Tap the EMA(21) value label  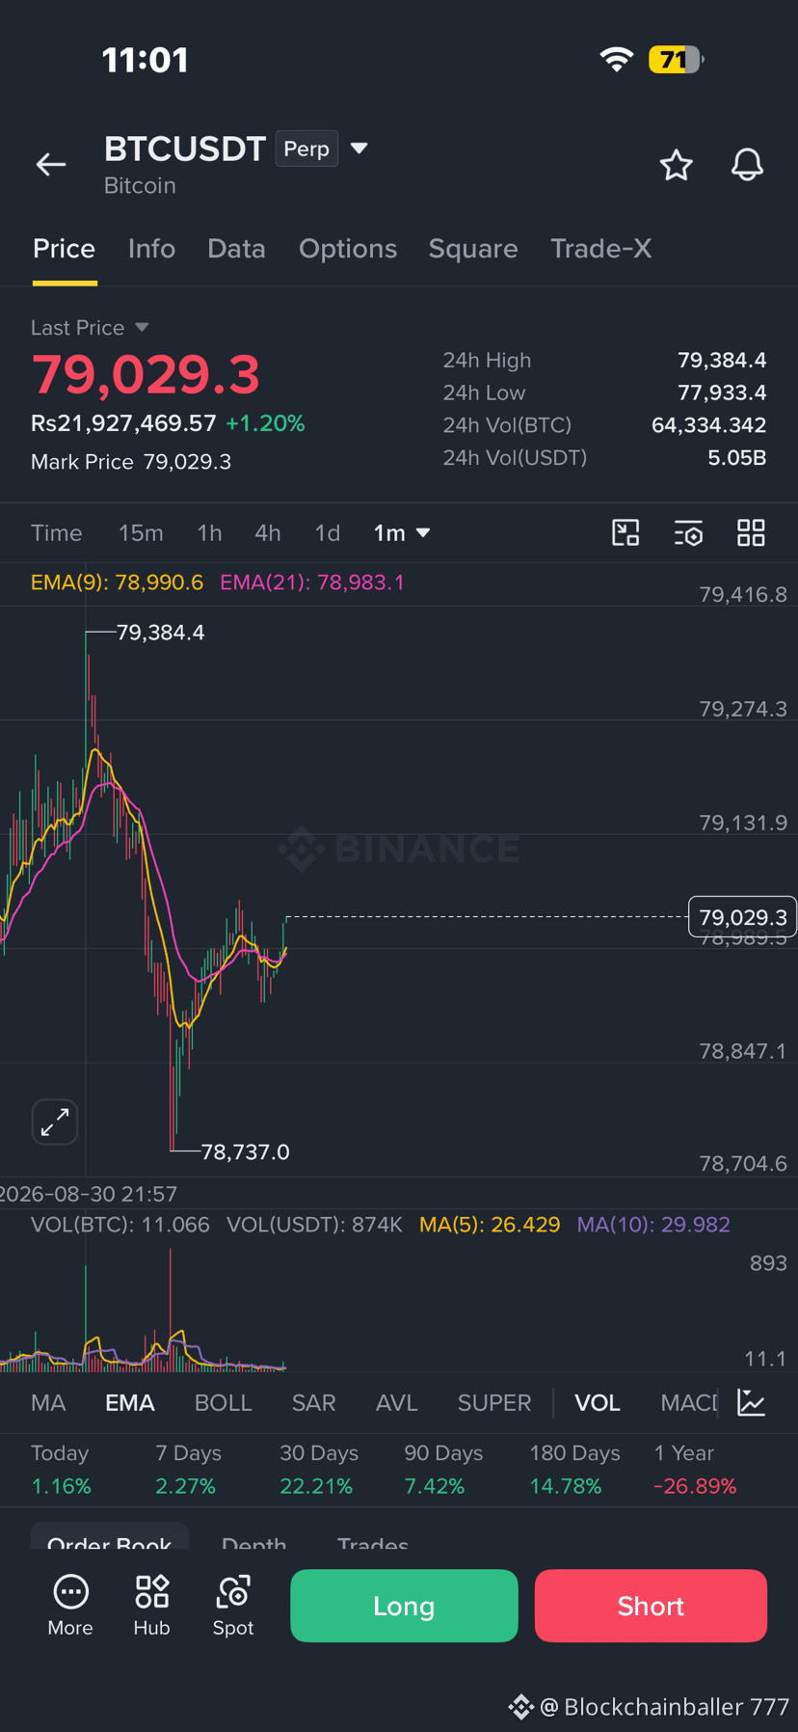[x=312, y=582]
